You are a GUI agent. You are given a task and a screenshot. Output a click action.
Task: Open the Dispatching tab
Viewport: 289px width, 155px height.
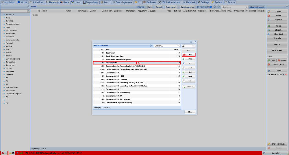(x=90, y=2)
